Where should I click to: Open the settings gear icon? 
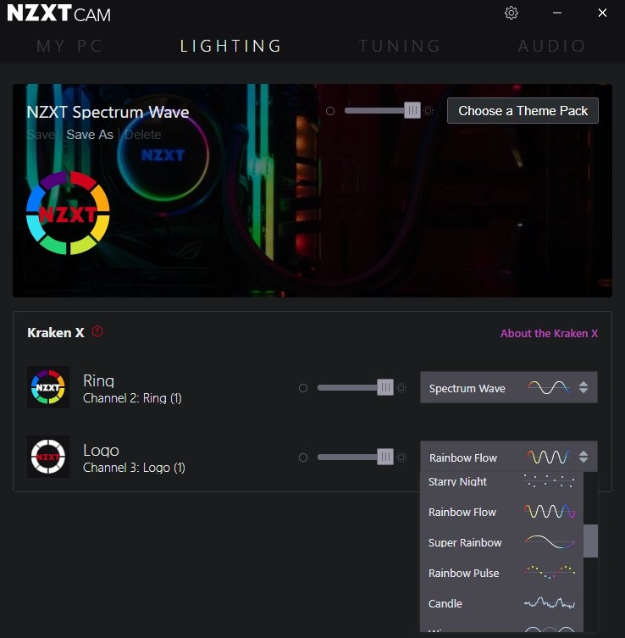tap(511, 13)
